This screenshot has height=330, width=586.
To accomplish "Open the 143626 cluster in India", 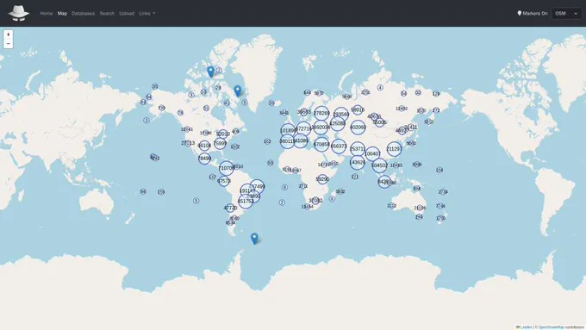I will [x=358, y=163].
